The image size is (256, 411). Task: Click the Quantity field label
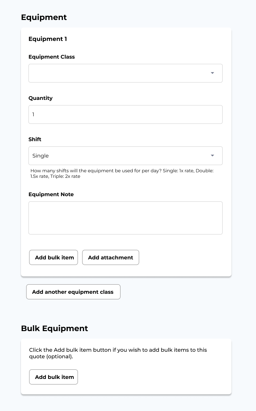click(x=41, y=98)
